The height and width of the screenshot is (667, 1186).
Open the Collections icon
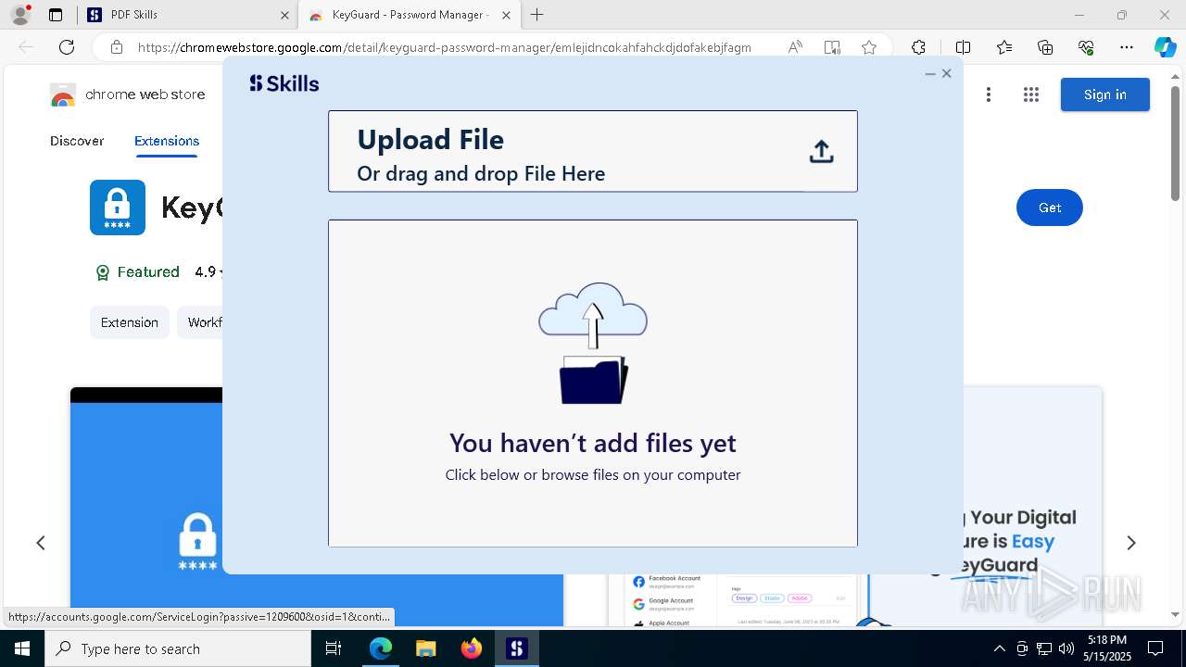(1045, 47)
